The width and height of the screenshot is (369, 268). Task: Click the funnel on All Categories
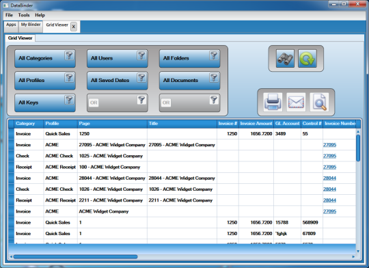(x=69, y=56)
